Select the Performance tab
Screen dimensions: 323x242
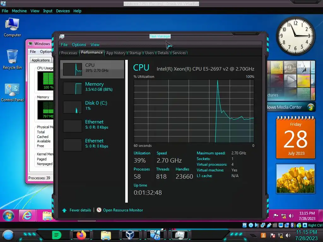tap(92, 53)
